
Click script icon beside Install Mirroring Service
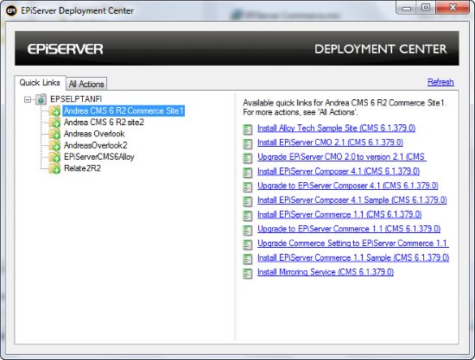click(248, 274)
